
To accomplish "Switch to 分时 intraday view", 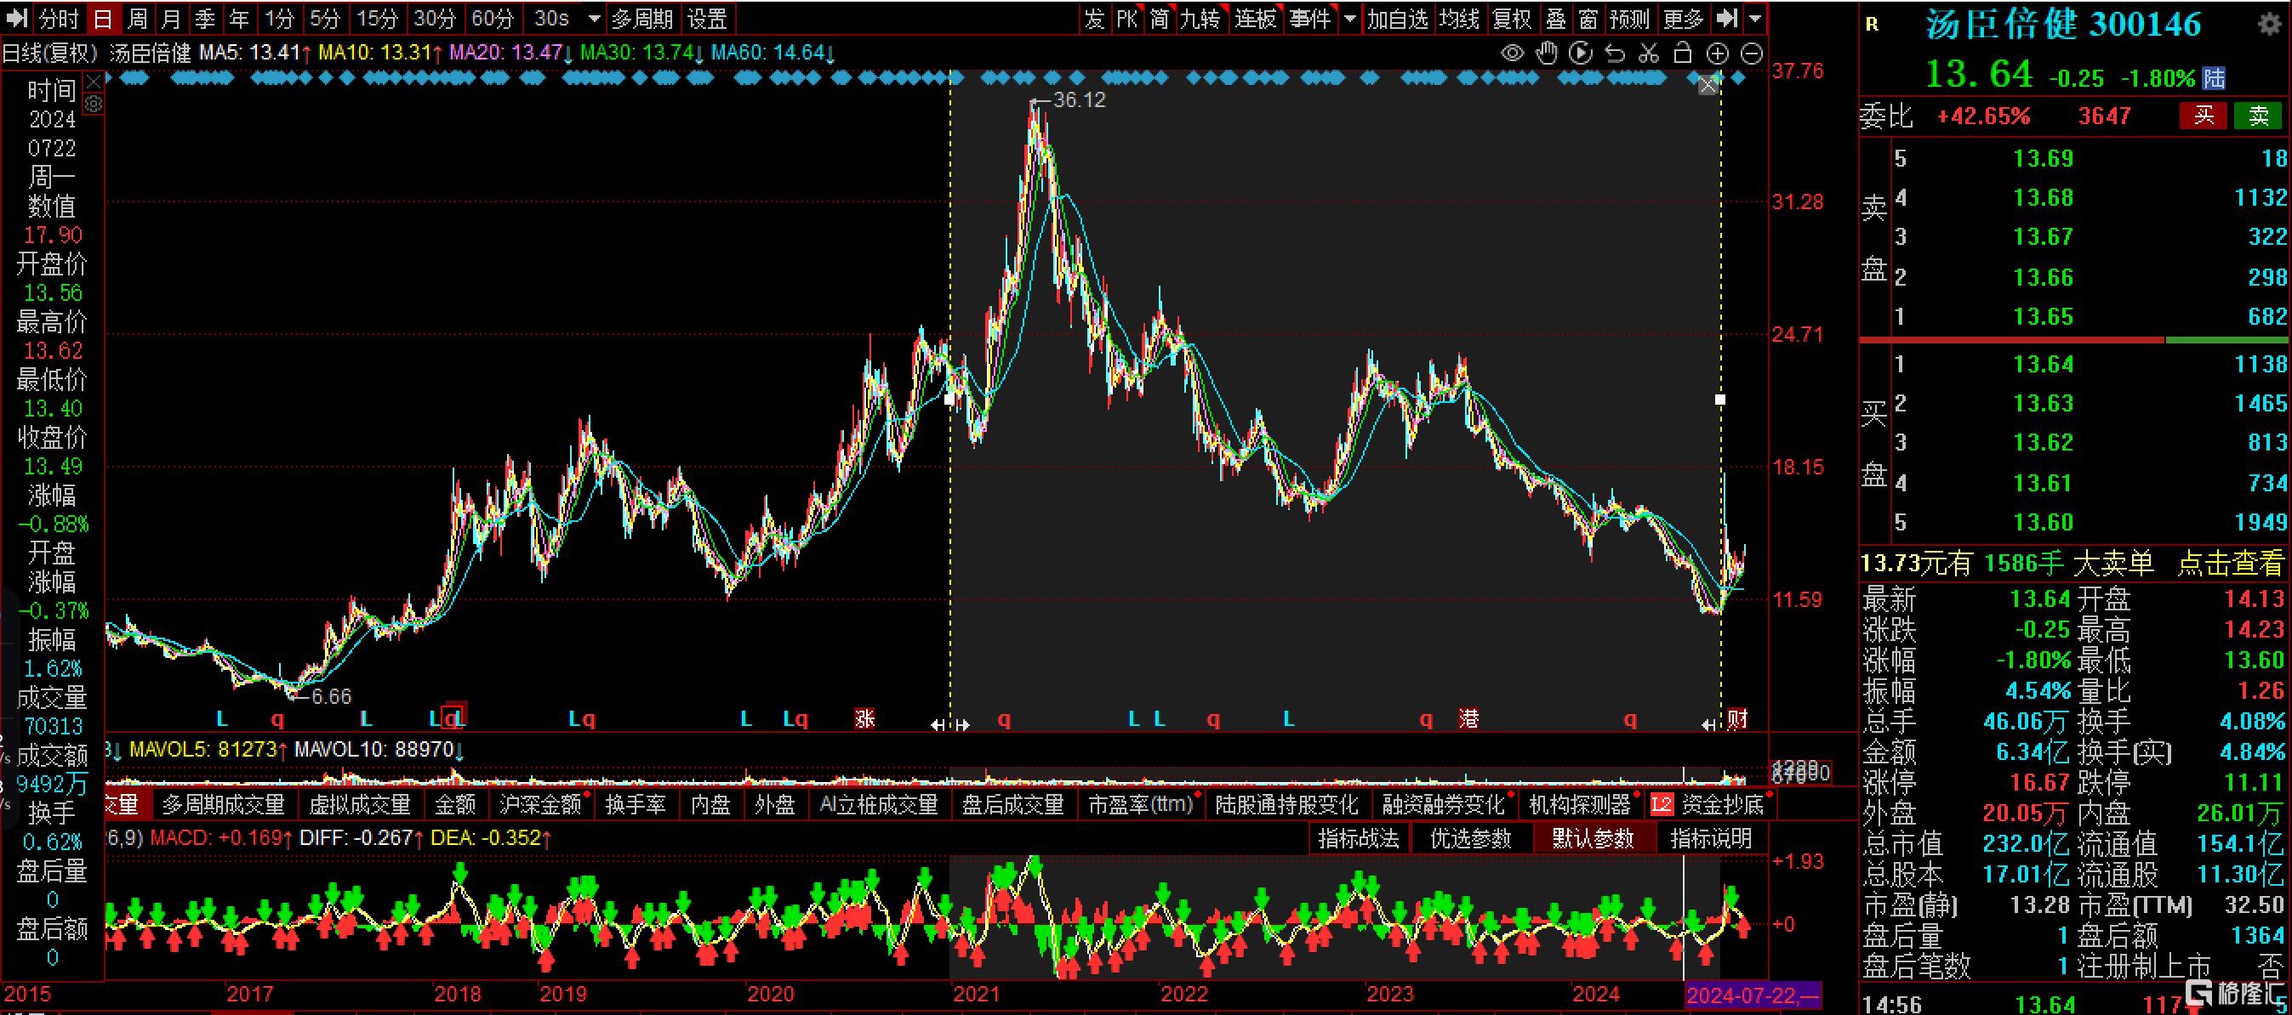I will [x=59, y=18].
